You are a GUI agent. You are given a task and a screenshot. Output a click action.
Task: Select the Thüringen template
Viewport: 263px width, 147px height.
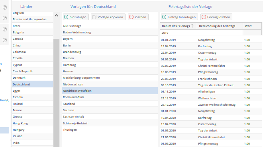(110, 130)
